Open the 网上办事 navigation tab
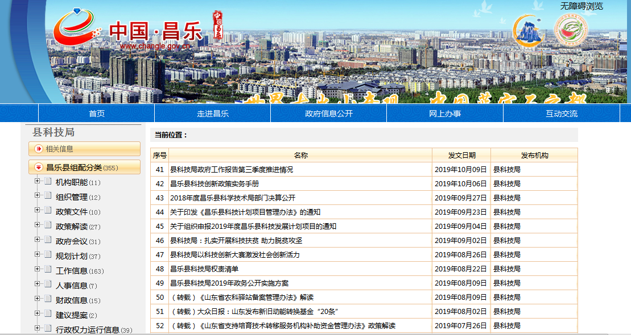Image resolution: width=631 pixels, height=335 pixels. pos(445,114)
